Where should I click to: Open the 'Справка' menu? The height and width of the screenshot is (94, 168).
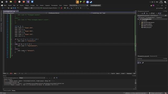coord(65,5)
